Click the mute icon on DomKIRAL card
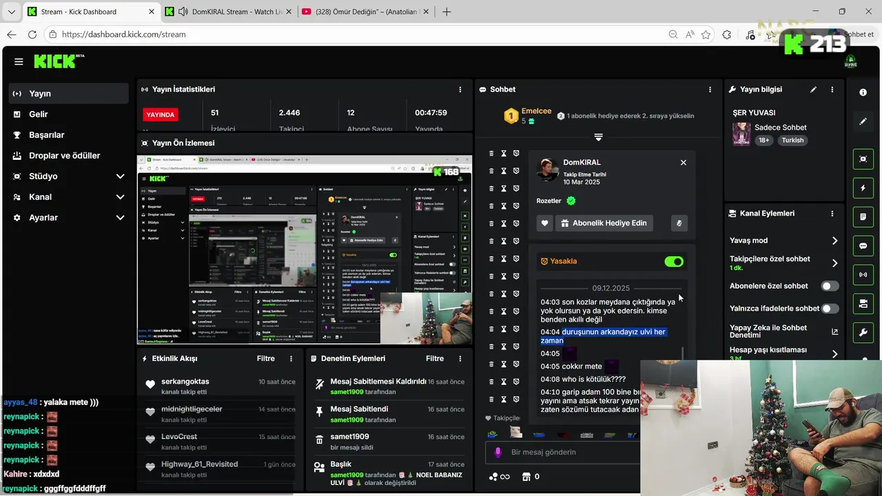This screenshot has width=882, height=496. tap(679, 223)
